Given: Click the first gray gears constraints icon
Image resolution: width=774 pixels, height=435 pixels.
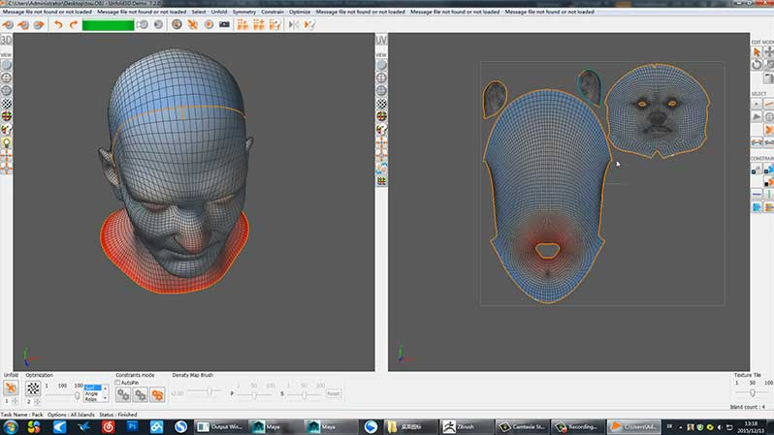Looking at the screenshot, I should click(x=123, y=394).
